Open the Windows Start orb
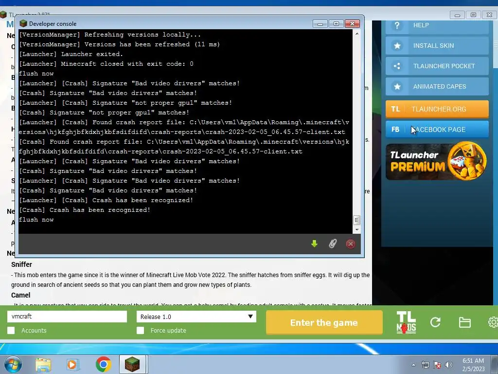The width and height of the screenshot is (498, 374). (x=13, y=364)
